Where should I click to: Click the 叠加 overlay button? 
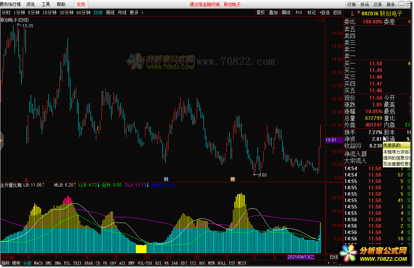[x=273, y=12]
